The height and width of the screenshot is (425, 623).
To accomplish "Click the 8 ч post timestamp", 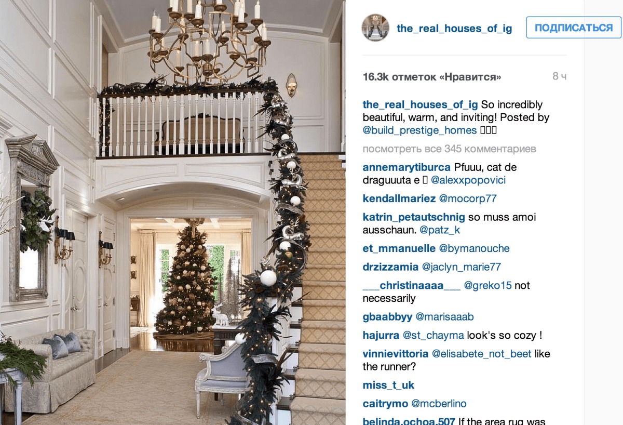I will click(x=559, y=77).
